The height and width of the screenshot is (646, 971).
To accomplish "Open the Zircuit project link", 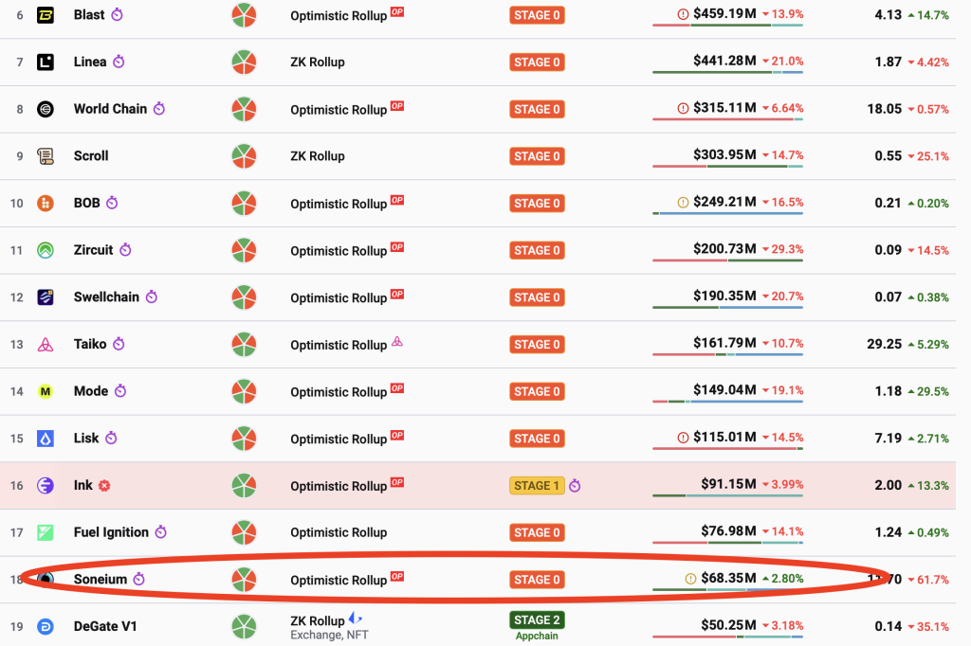I will 93,250.
